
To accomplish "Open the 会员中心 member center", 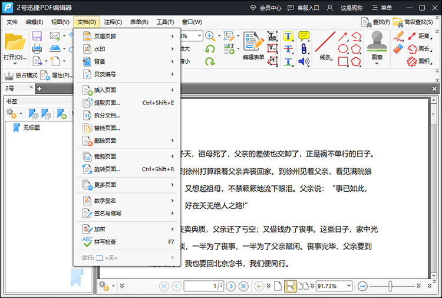I will pos(266,8).
